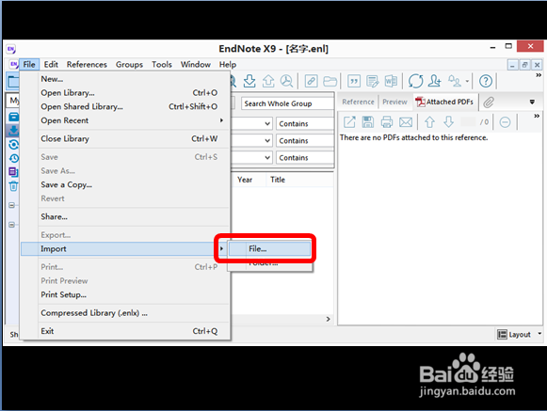547x411 pixels.
Task: Choose New... from the File menu
Action: 125,79
